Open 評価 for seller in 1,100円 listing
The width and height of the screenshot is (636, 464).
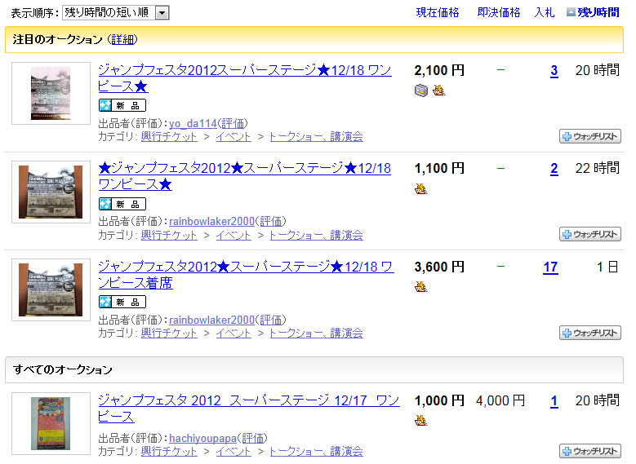271,221
